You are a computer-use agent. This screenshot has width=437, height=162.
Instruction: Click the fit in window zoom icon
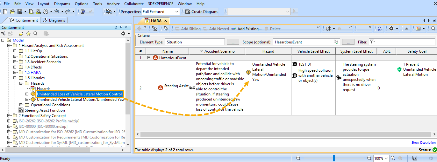click(x=393, y=158)
